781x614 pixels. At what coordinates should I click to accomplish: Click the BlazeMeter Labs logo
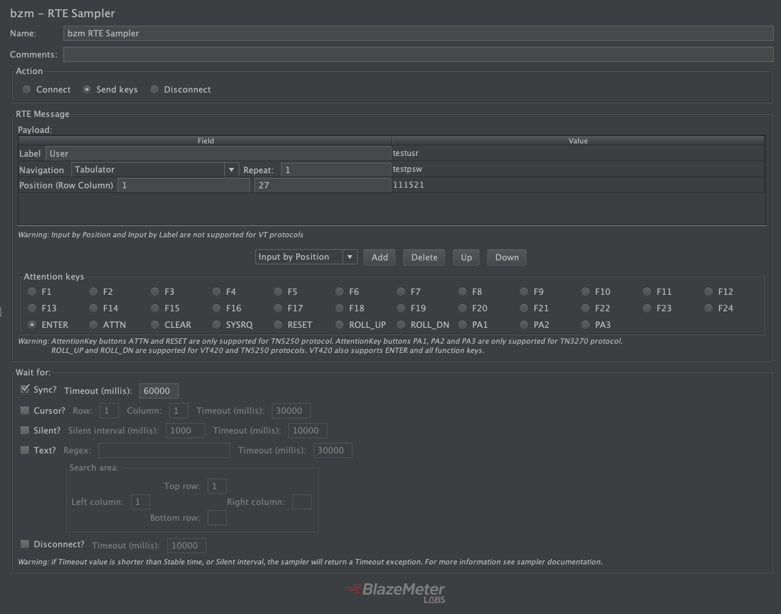point(395,593)
